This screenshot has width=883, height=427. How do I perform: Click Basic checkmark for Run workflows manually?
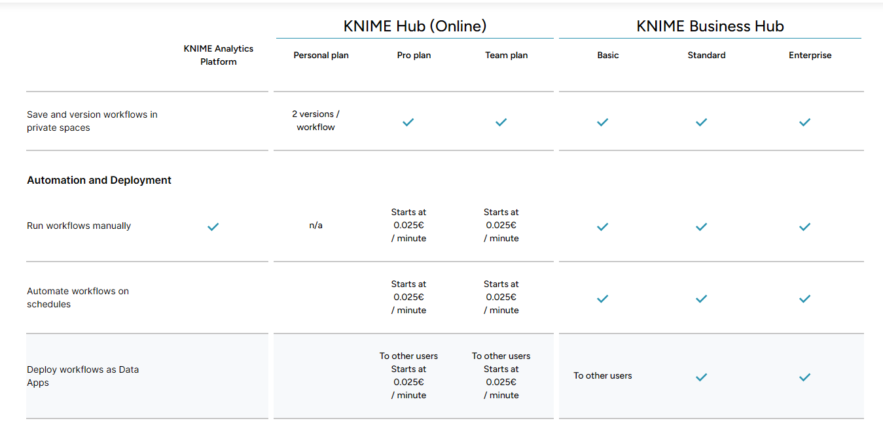click(603, 227)
